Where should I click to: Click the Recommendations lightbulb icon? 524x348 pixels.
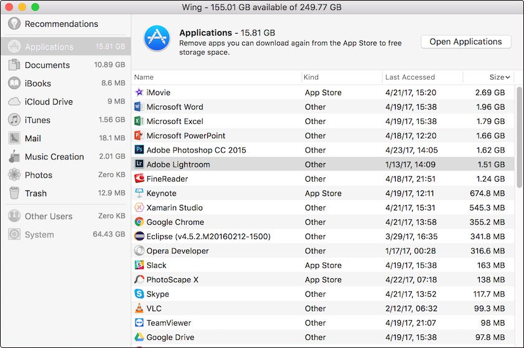[x=14, y=24]
